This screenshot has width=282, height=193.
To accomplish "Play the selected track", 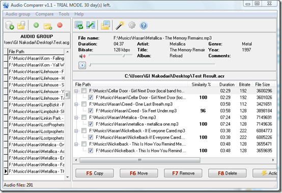I will click(x=82, y=65).
